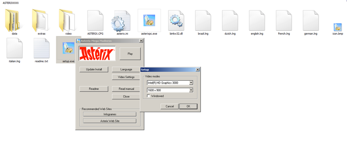Screen dimensions: 347x164
Task: Visit the Infogrames web site button
Action: [x=110, y=114]
